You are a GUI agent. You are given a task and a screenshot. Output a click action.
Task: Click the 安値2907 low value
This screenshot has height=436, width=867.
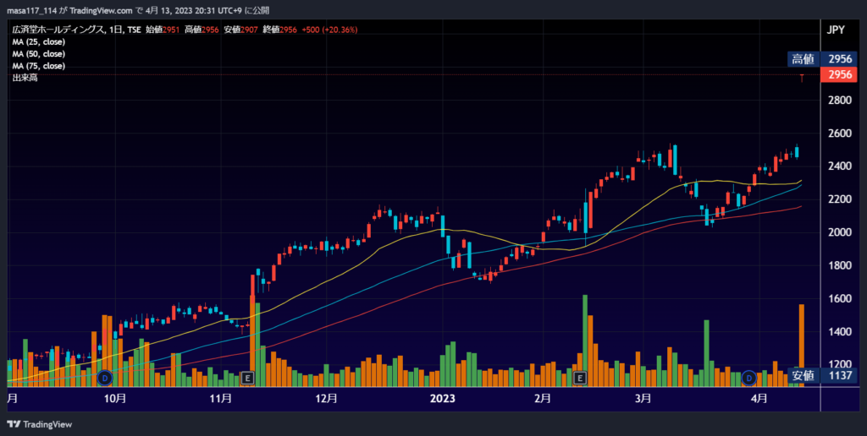click(x=241, y=30)
